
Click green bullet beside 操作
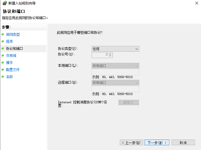(3, 62)
